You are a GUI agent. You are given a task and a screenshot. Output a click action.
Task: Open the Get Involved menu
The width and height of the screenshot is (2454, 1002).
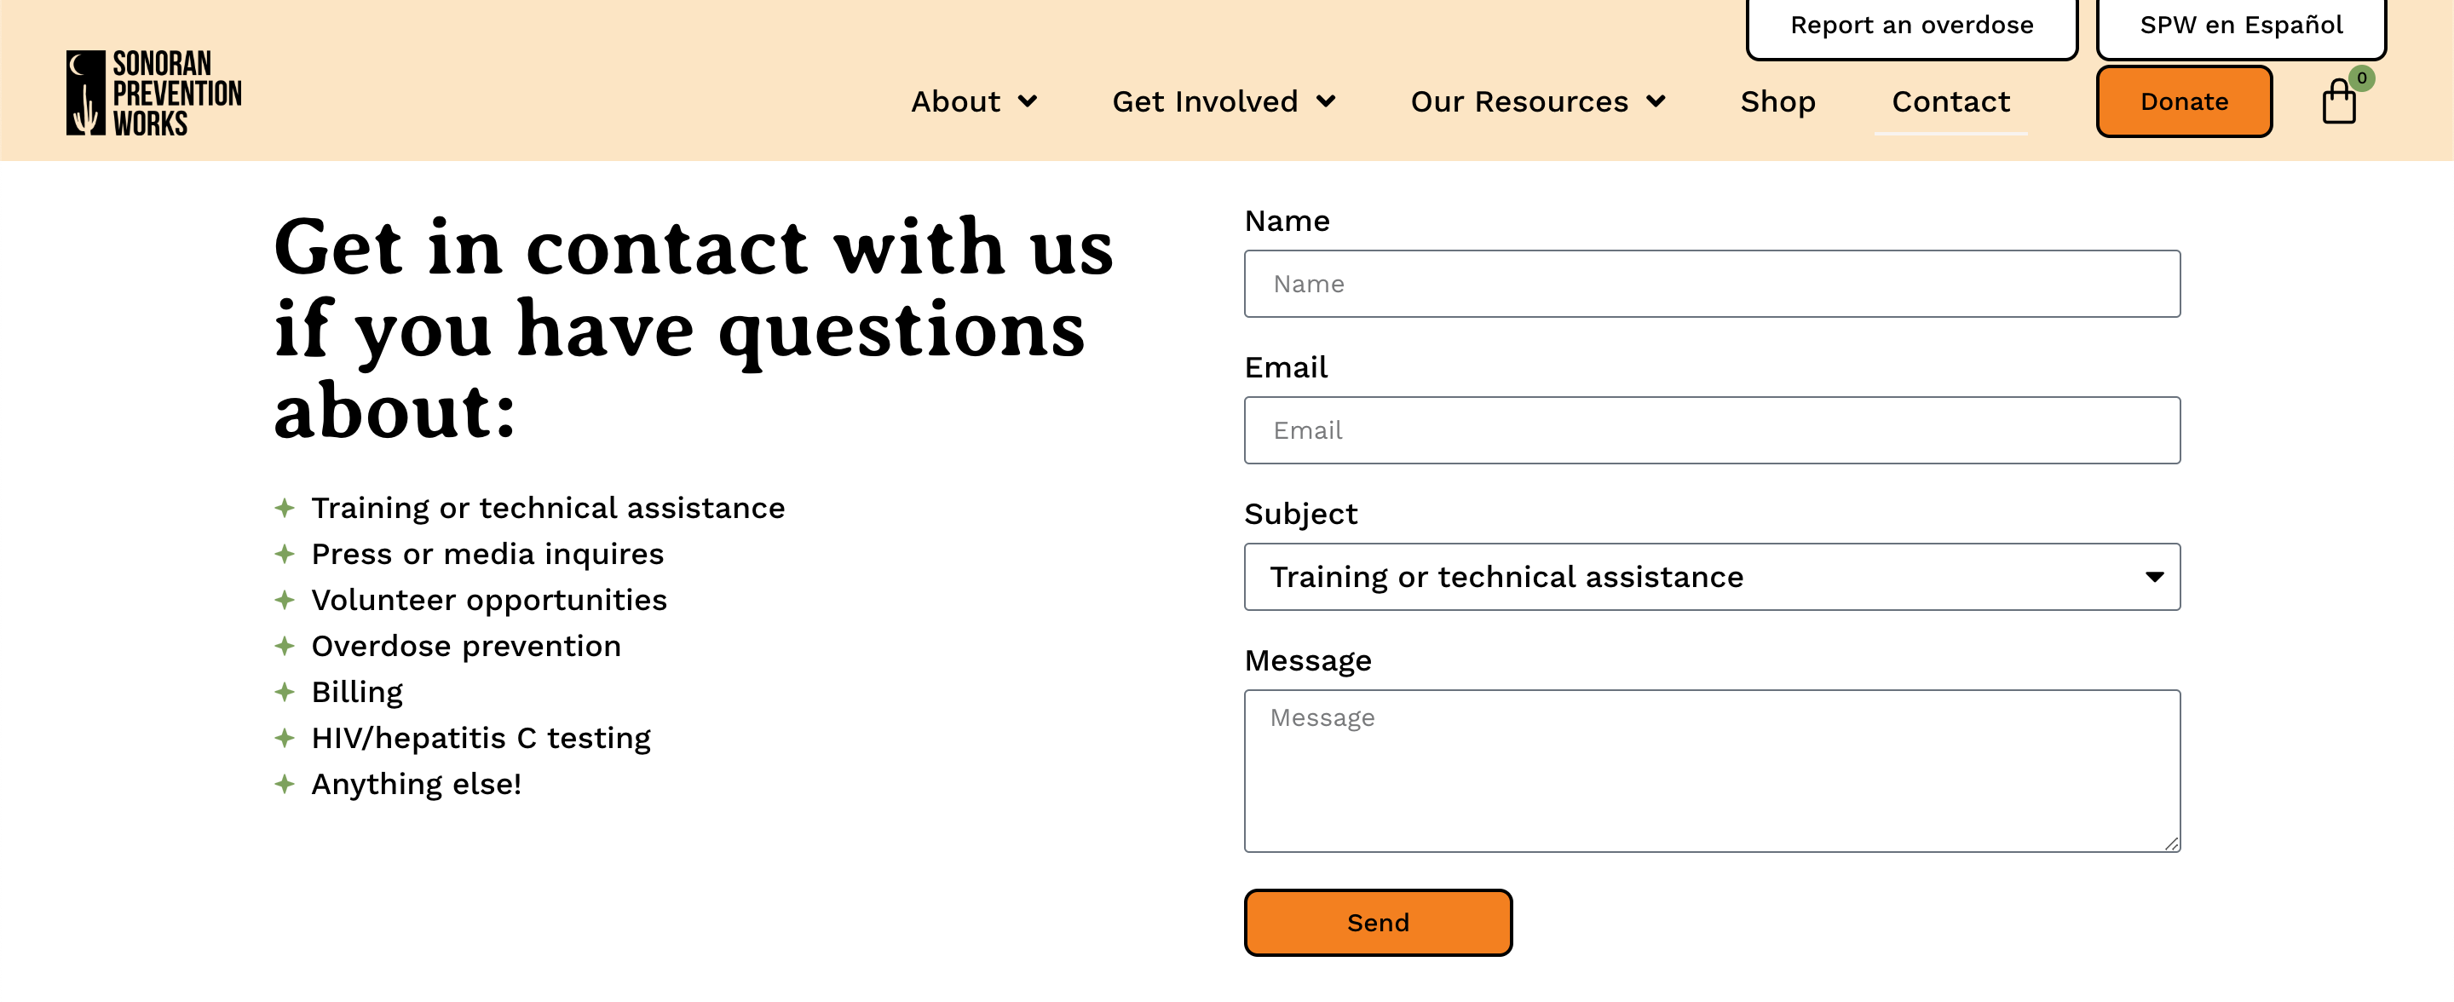(x=1204, y=102)
